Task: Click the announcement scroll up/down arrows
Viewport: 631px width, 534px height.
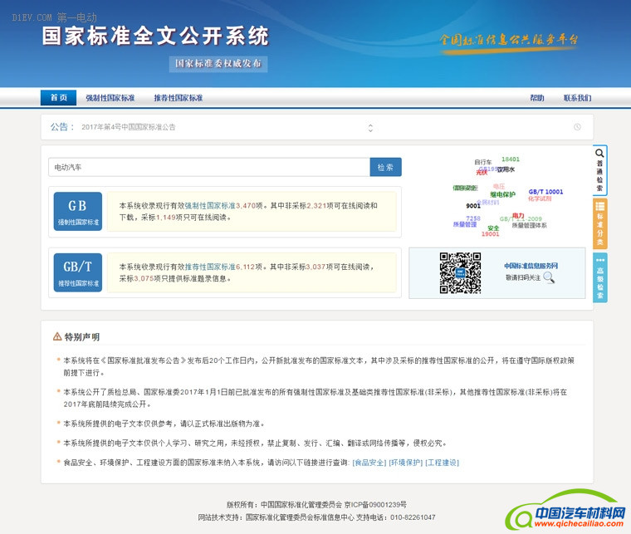Action: click(x=370, y=127)
